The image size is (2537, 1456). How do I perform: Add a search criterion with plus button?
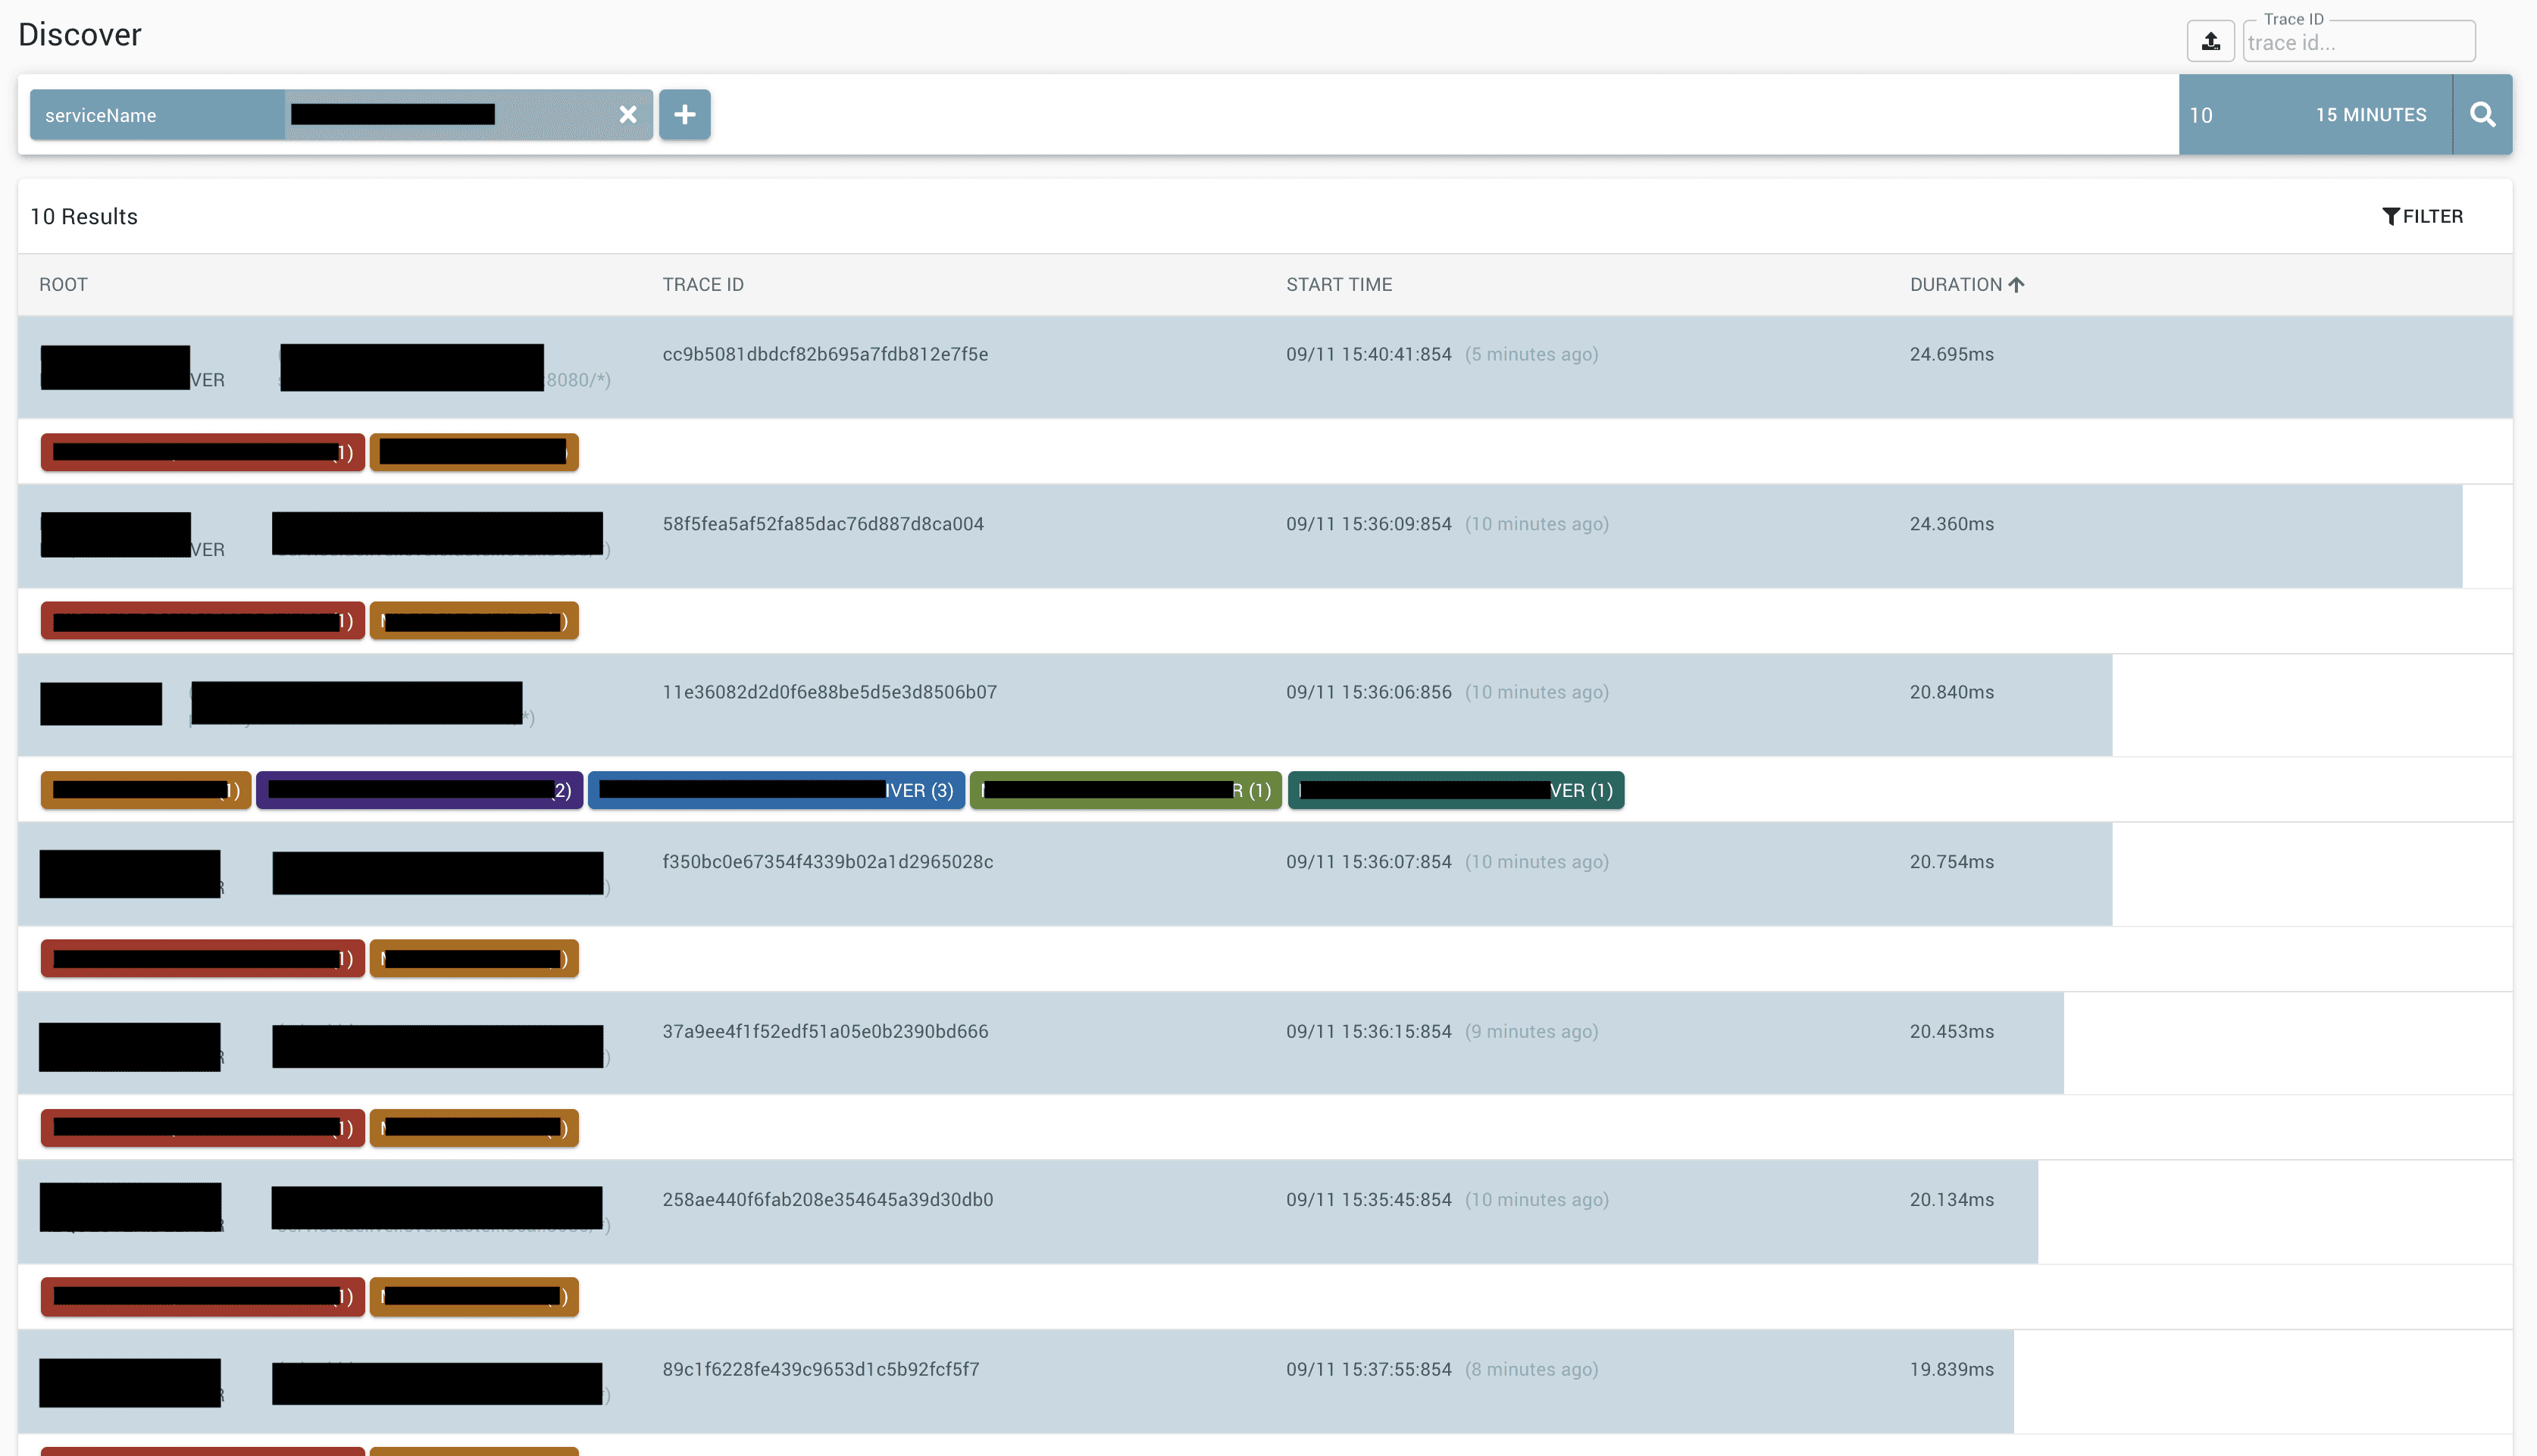tap(685, 114)
